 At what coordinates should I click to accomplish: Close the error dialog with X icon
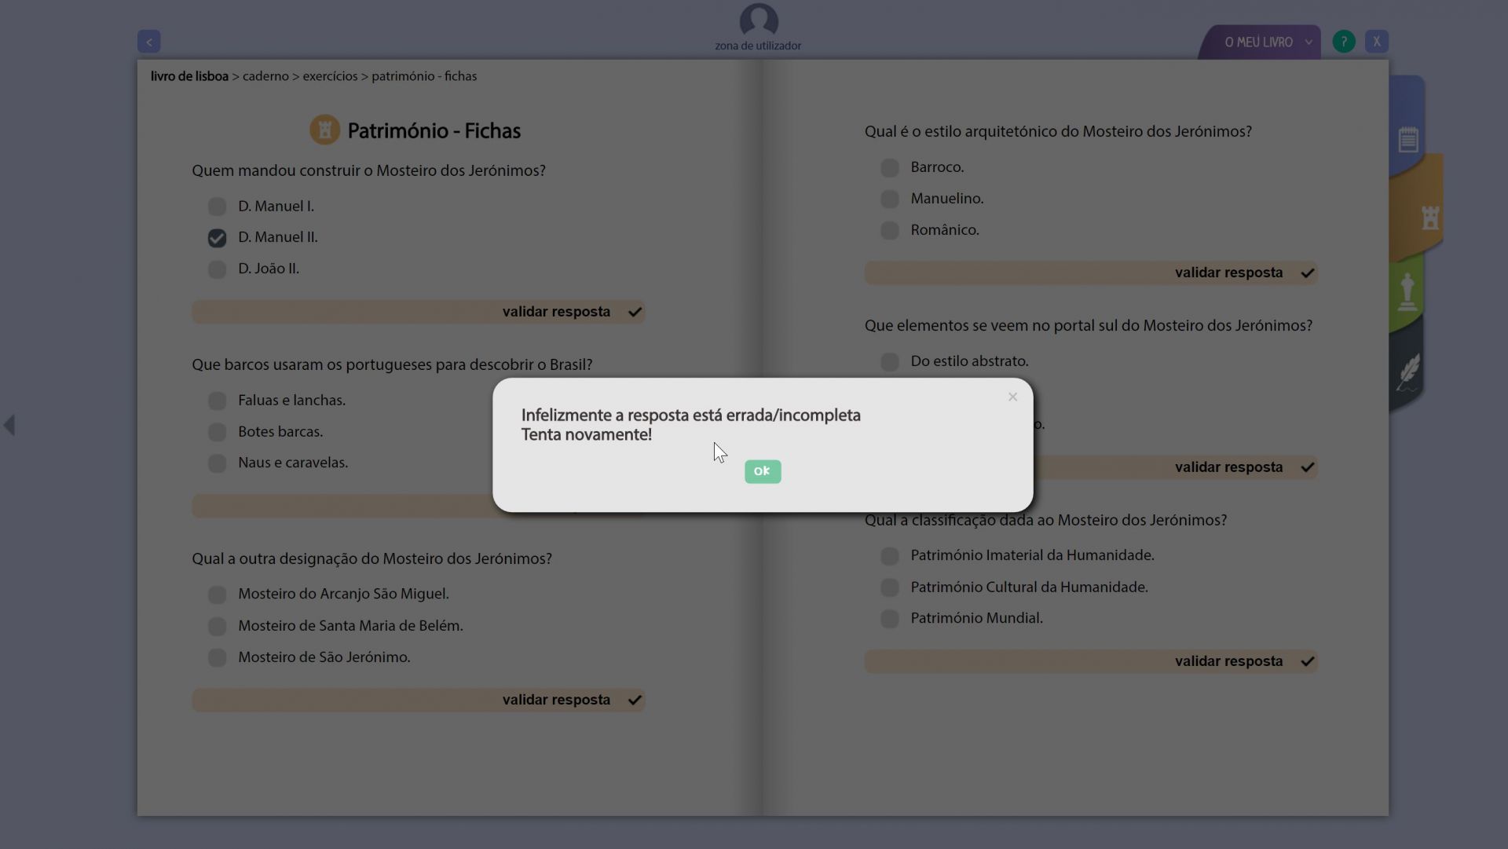(x=1012, y=397)
